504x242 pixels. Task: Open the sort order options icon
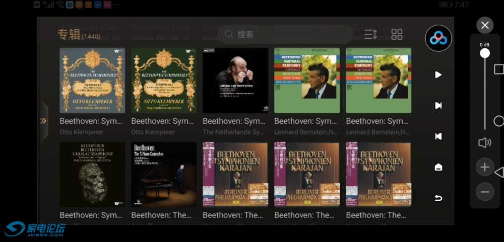(x=370, y=34)
